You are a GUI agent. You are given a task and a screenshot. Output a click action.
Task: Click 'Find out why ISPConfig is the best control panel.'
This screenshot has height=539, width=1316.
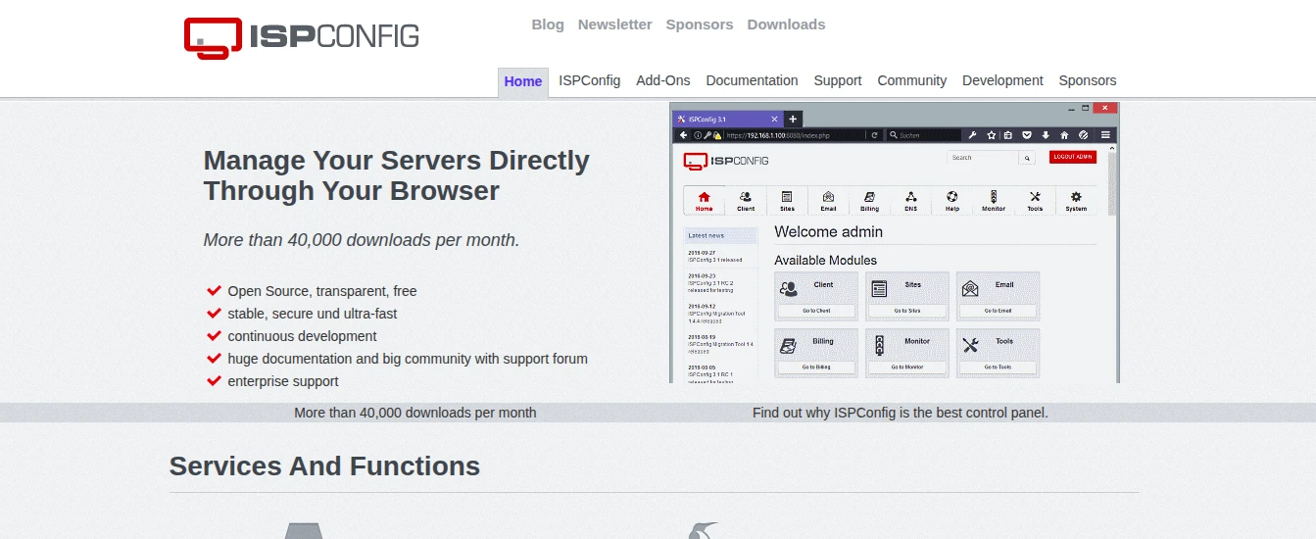coord(901,413)
